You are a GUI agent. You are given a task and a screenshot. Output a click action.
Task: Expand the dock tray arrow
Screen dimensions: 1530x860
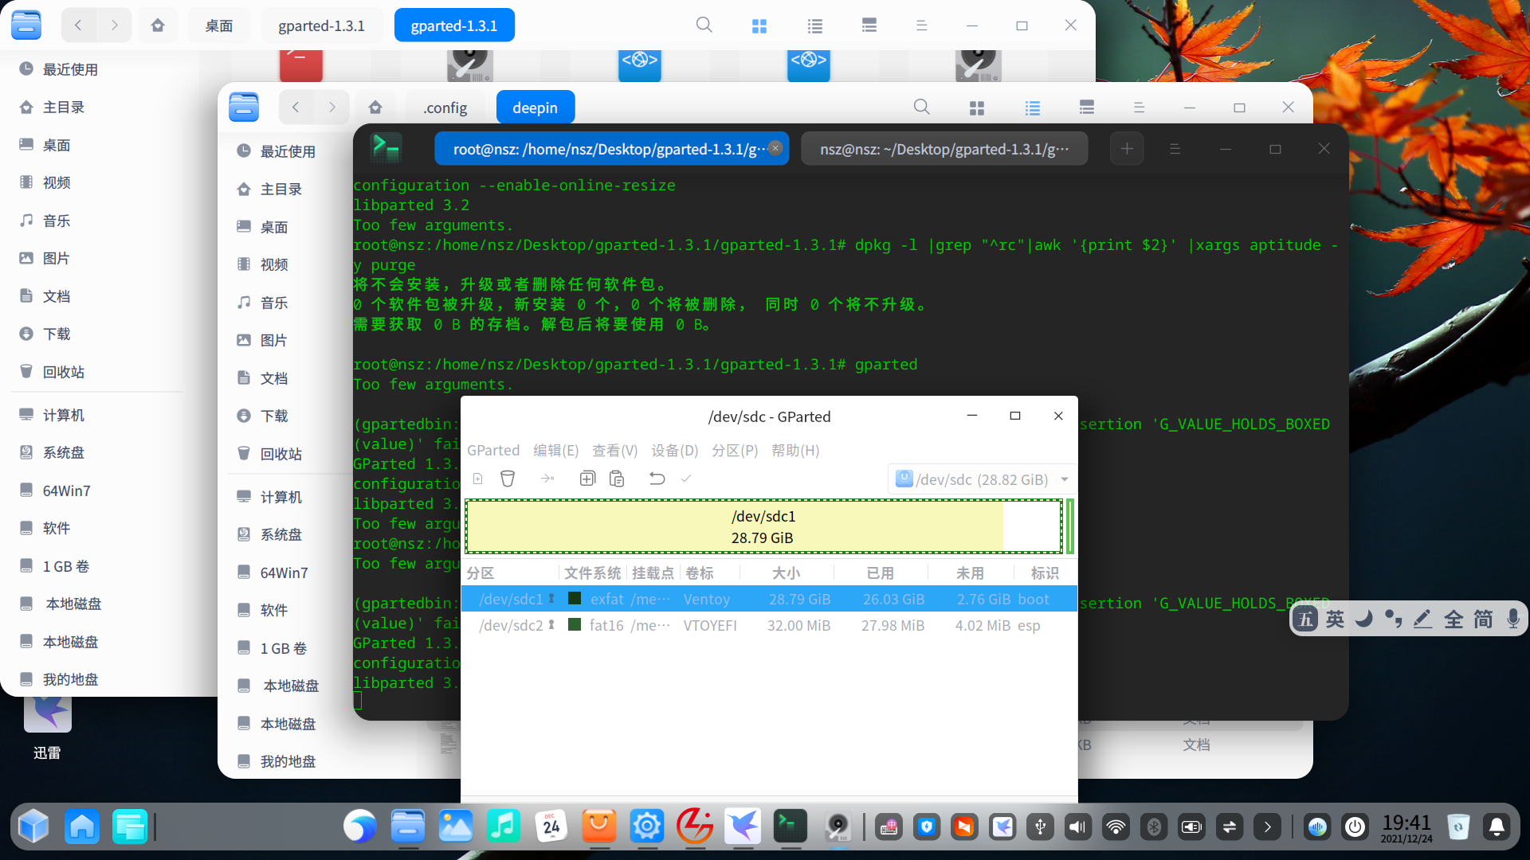click(1267, 827)
